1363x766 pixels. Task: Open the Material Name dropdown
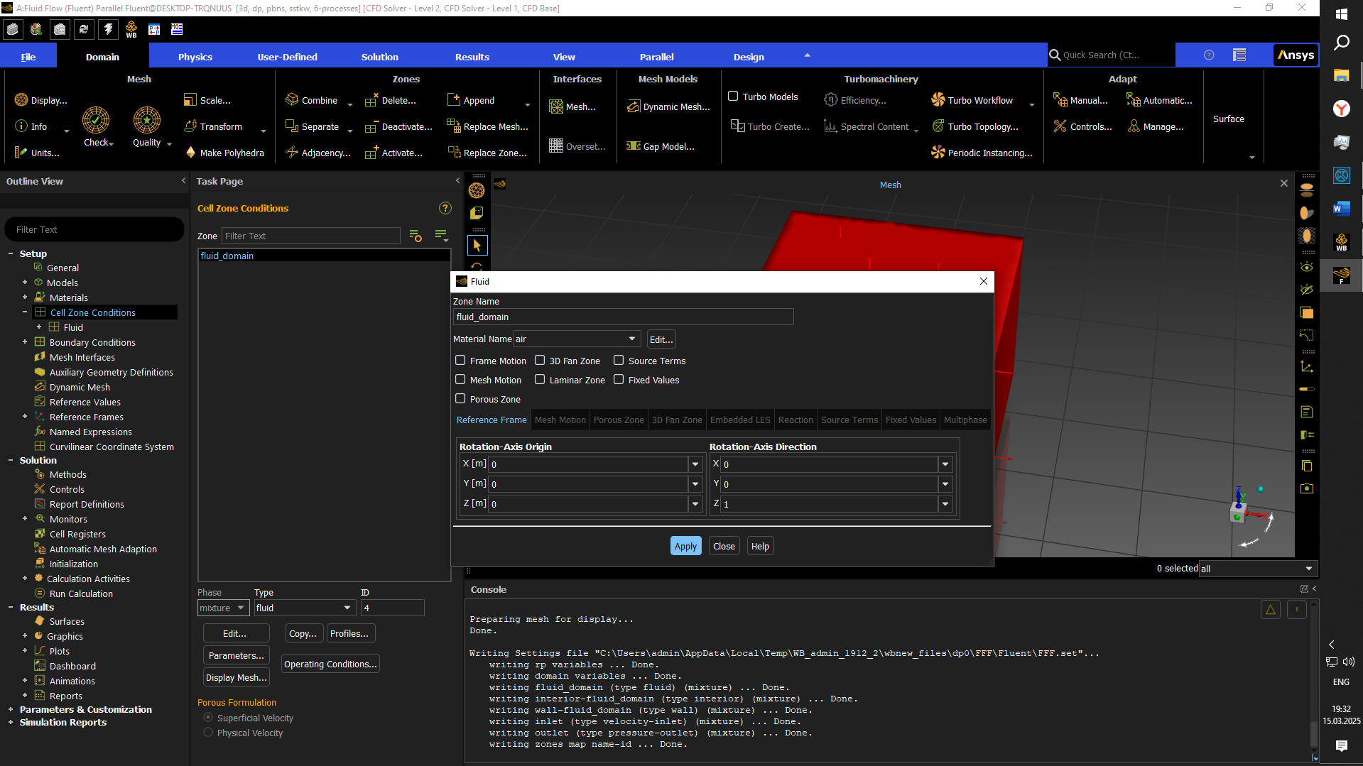[x=577, y=339]
